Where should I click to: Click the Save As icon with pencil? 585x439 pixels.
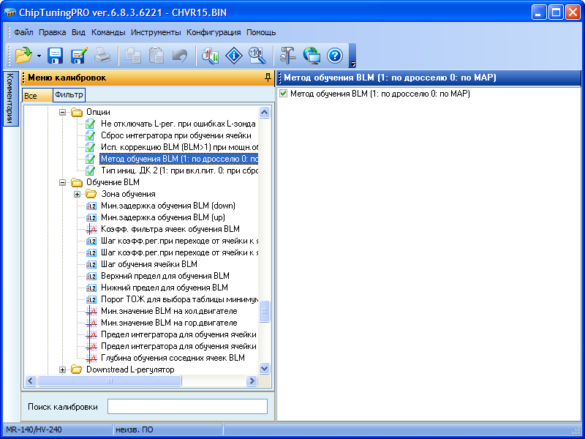point(79,55)
